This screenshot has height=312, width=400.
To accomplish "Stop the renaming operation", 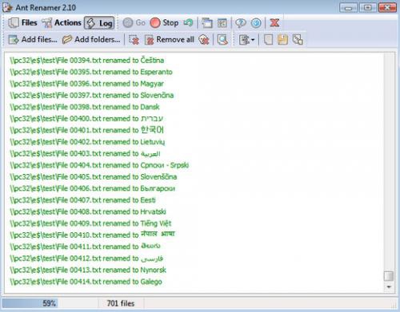I will coord(164,22).
